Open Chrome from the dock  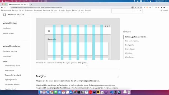[x=52, y=92]
